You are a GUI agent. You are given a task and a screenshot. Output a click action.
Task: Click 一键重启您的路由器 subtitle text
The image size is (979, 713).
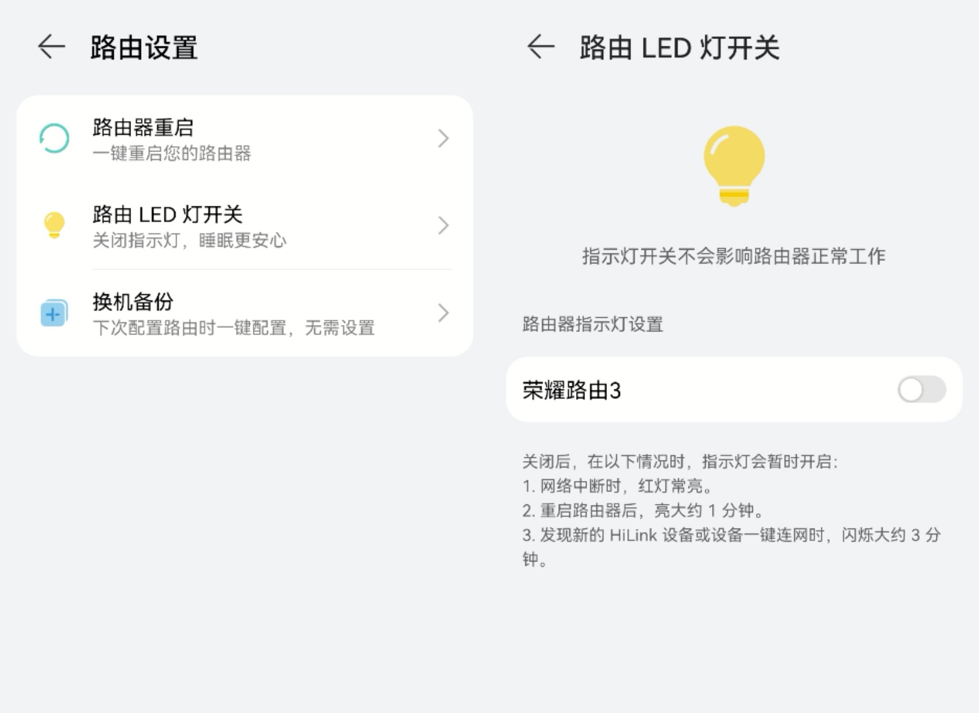click(172, 154)
